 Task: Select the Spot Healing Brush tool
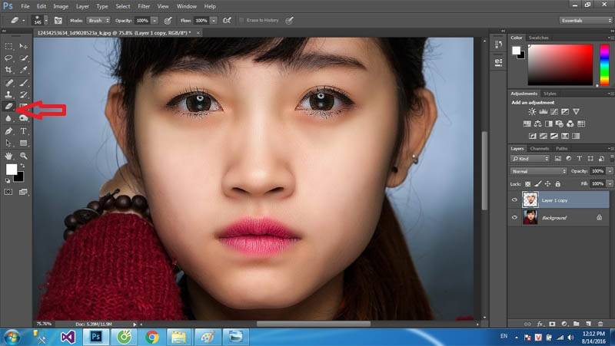8,83
